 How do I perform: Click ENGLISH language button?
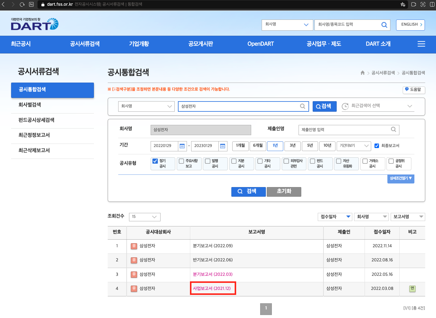click(x=411, y=25)
